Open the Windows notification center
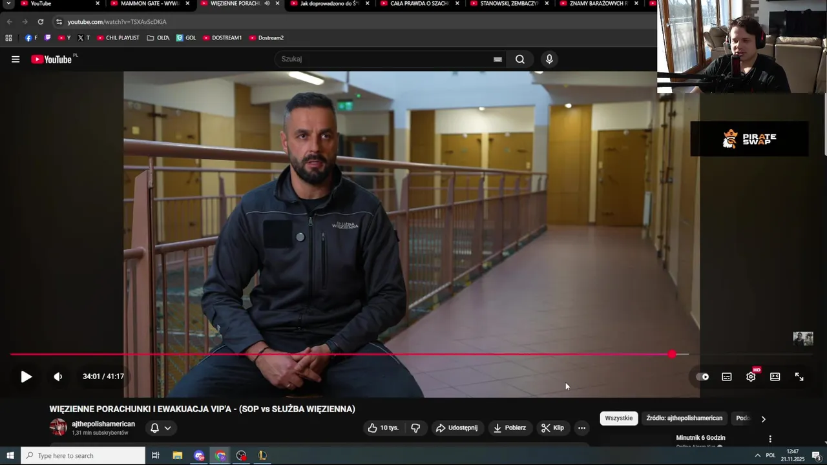The width and height of the screenshot is (827, 465). (816, 456)
